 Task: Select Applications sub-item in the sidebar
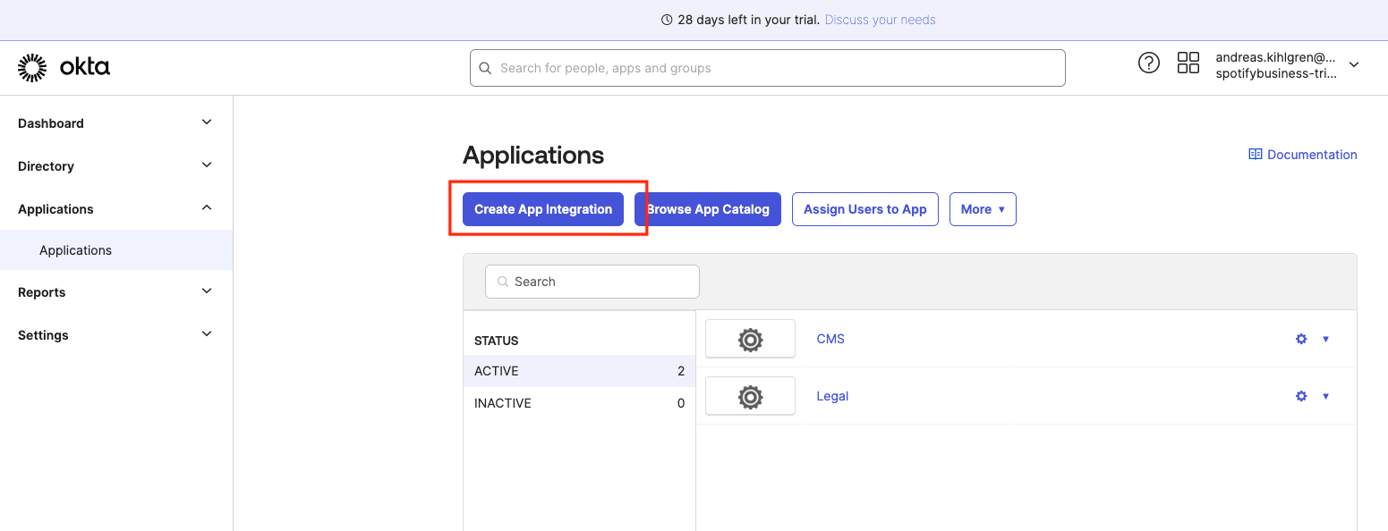pos(76,250)
